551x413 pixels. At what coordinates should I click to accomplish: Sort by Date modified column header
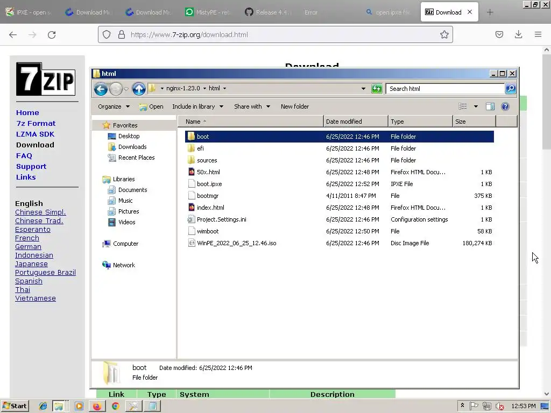[356, 122]
